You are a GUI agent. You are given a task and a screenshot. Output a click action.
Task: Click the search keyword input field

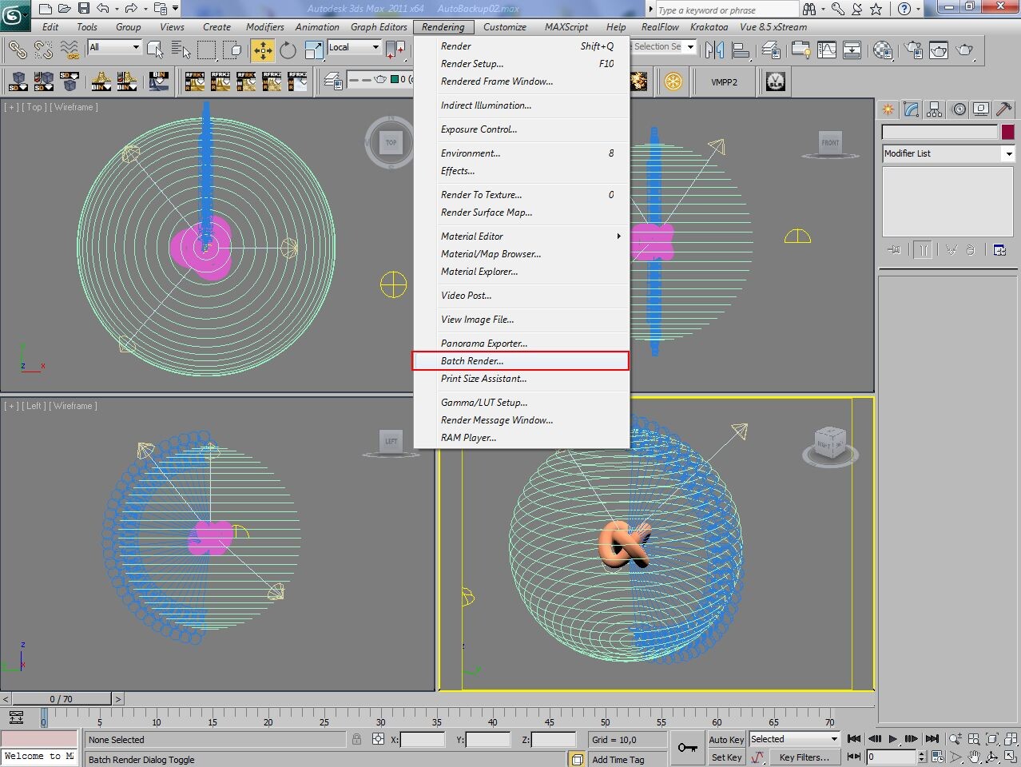726,10
